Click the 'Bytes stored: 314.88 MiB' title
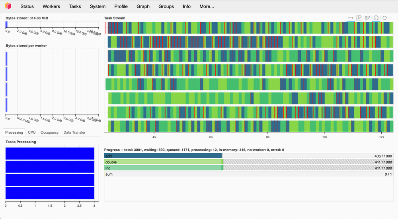398x219 pixels. point(27,18)
